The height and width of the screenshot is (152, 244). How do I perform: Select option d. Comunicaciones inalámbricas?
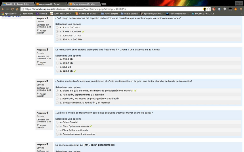[x=57, y=134]
